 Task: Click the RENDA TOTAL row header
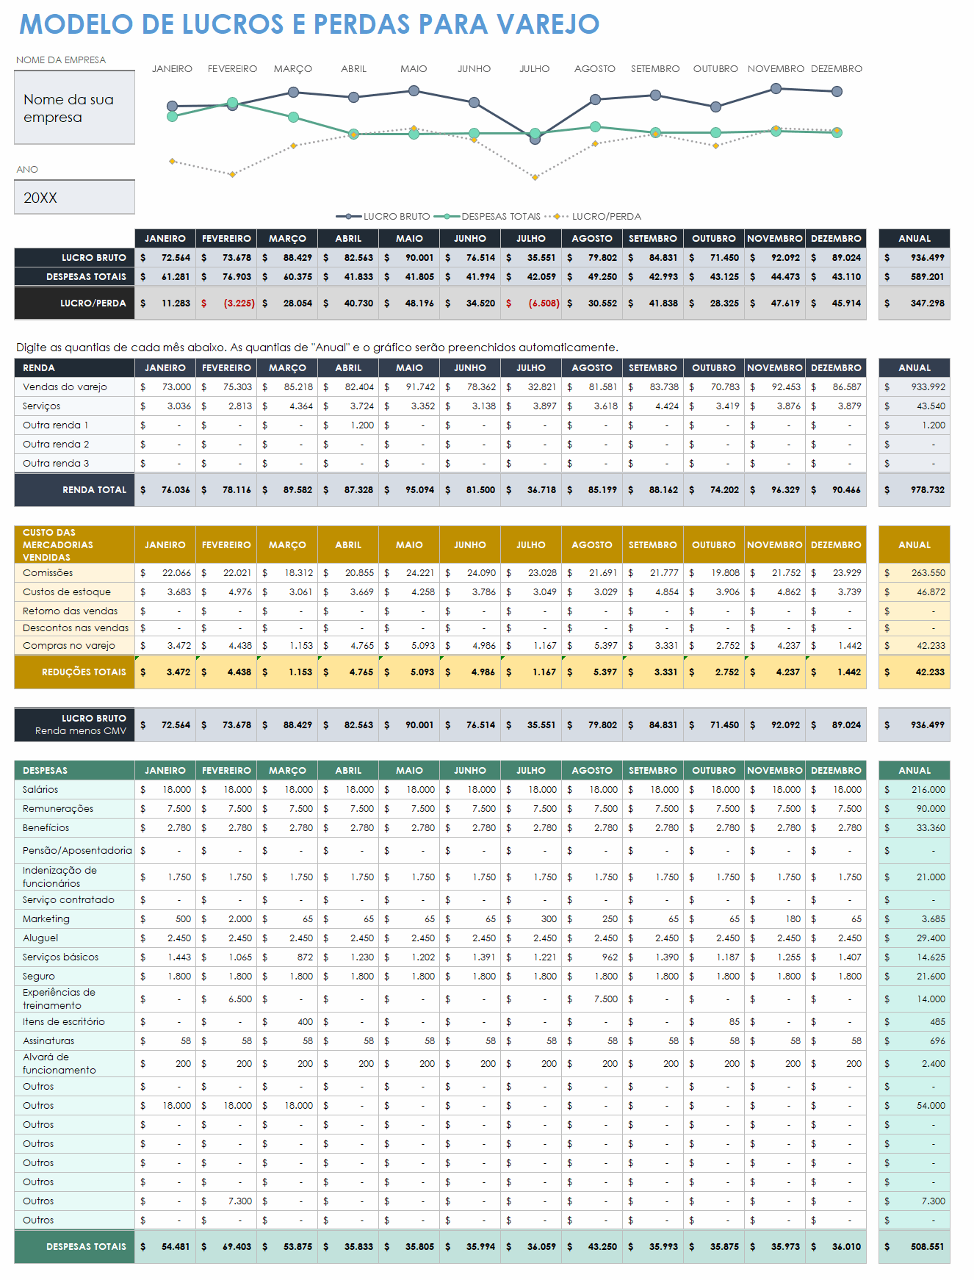pos(75,490)
